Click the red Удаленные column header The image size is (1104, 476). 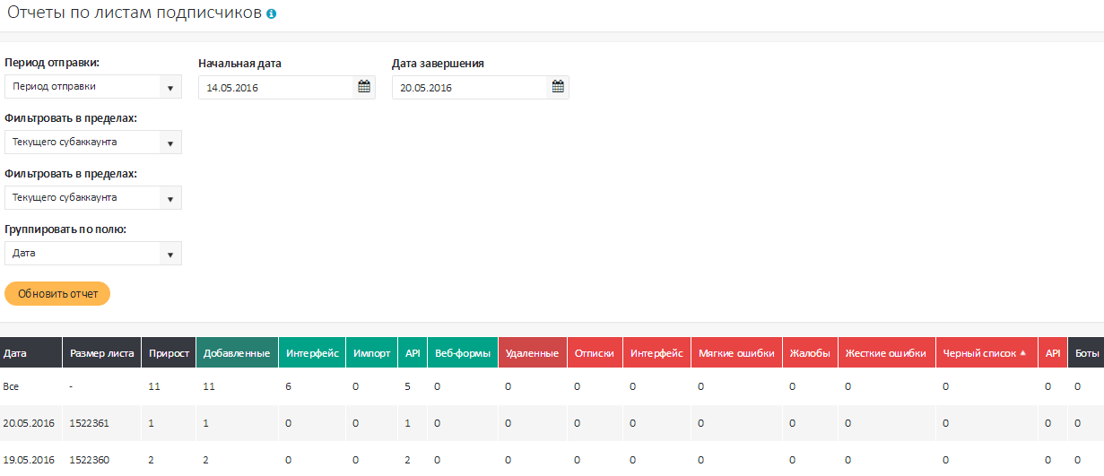click(533, 353)
